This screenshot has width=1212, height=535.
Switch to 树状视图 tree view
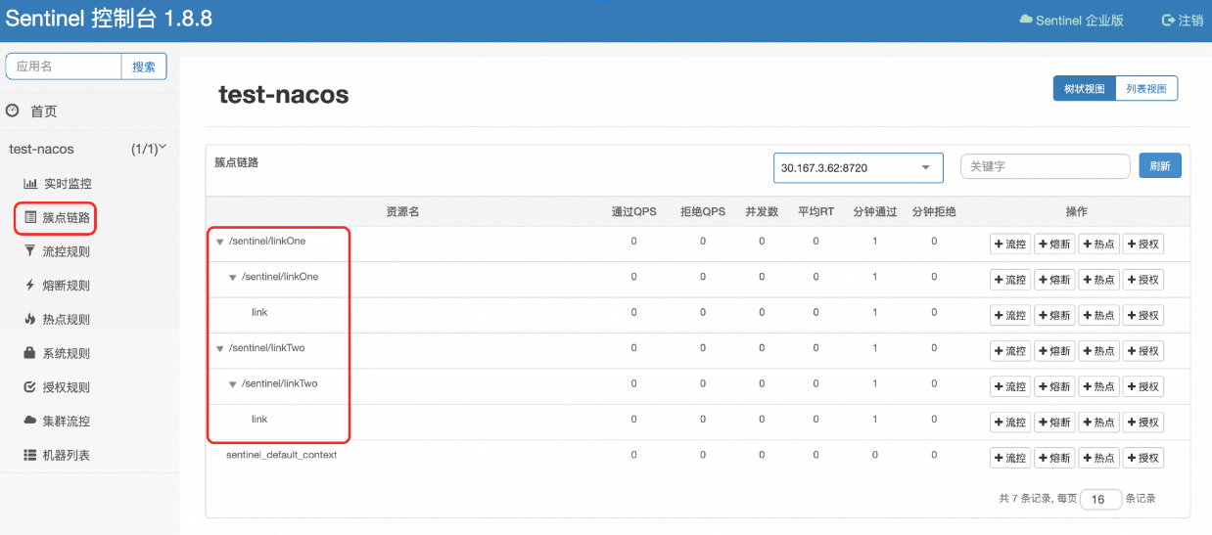[x=1084, y=89]
